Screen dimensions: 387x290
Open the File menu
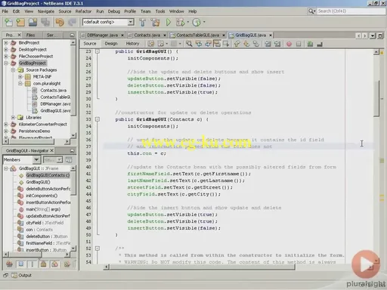point(5,11)
